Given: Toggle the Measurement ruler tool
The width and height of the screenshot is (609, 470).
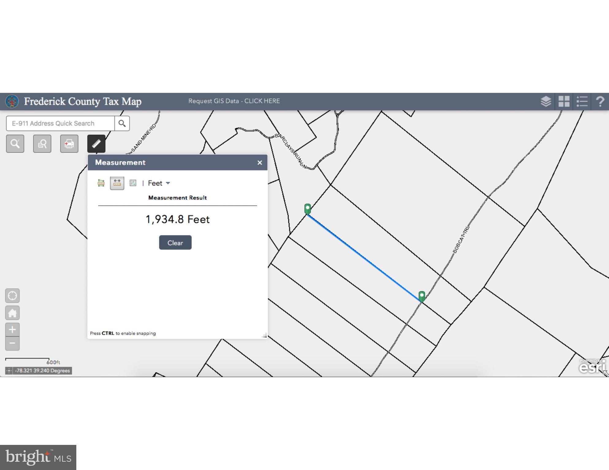Looking at the screenshot, I should 96,144.
